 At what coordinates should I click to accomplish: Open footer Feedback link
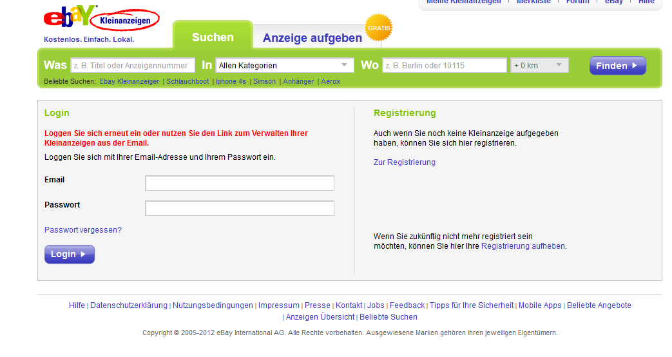[x=407, y=305]
